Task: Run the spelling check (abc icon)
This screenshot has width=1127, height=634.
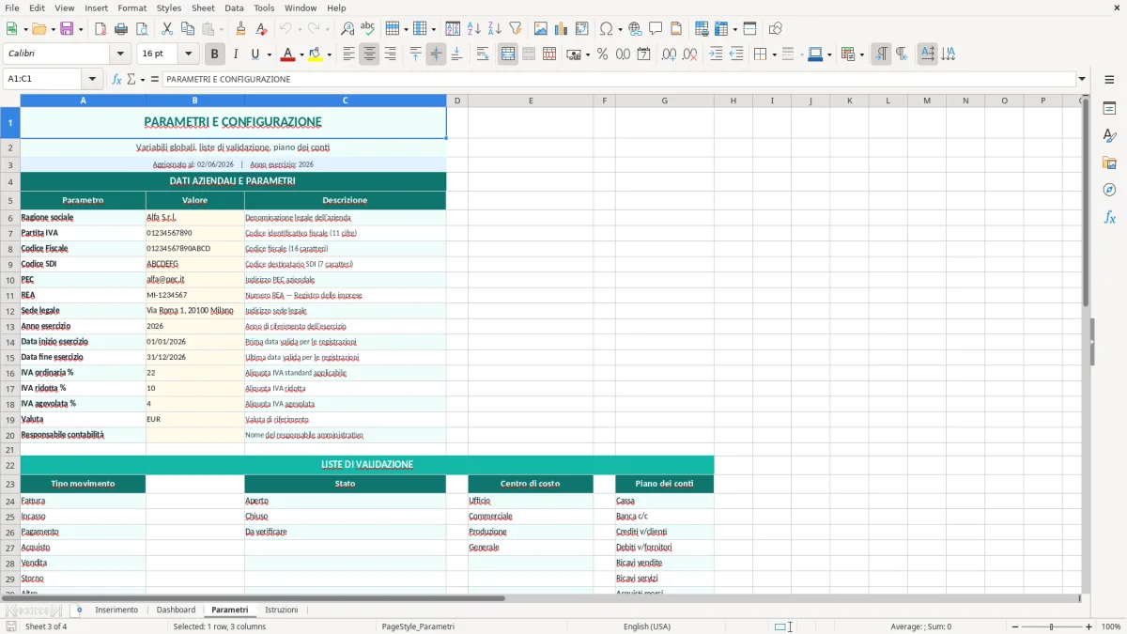Action: (368, 29)
